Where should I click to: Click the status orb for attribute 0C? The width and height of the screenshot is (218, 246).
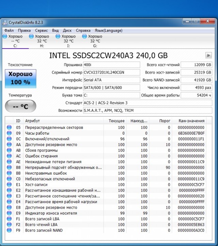click(9, 139)
